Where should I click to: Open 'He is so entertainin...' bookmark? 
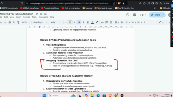tap(71, 8)
